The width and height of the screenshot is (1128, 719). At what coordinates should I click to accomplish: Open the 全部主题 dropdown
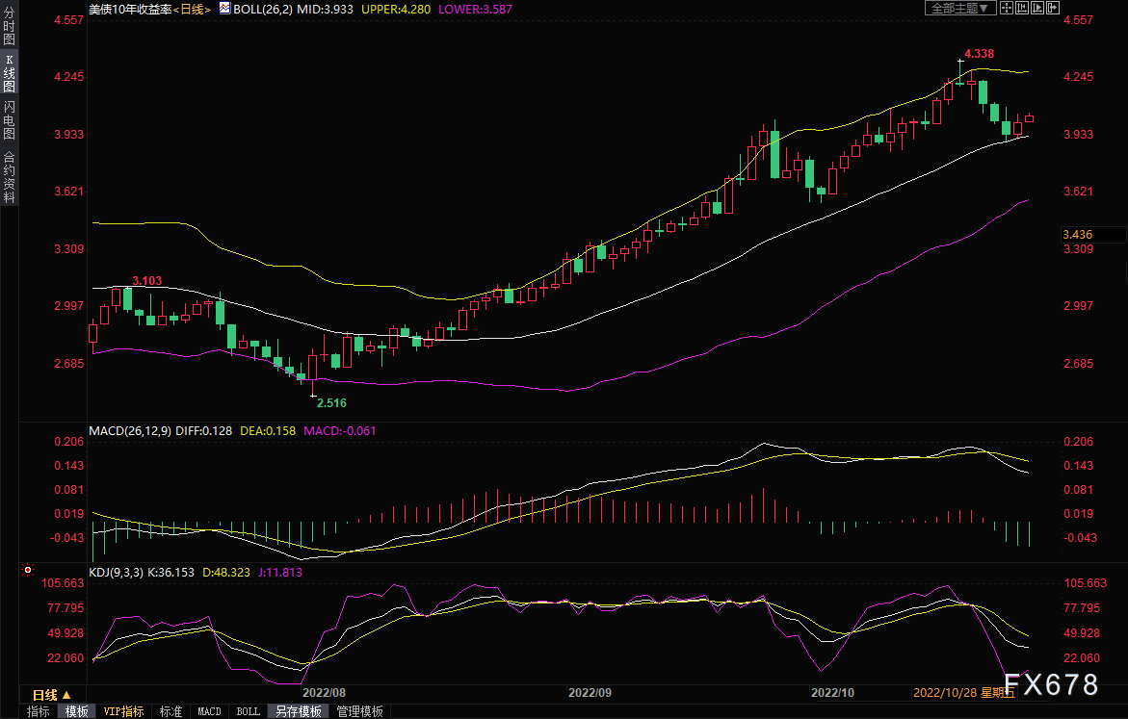tap(960, 8)
